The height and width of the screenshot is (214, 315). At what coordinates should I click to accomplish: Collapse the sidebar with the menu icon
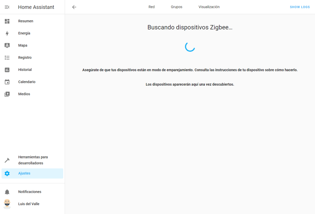click(x=7, y=7)
